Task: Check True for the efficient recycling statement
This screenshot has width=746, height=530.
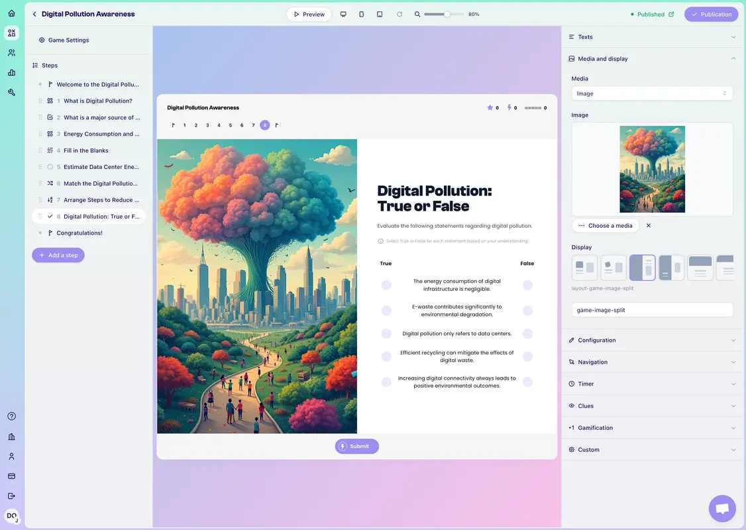Action: pyautogui.click(x=386, y=356)
